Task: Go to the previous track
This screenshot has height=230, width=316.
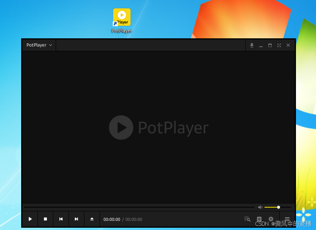Action: tap(61, 219)
